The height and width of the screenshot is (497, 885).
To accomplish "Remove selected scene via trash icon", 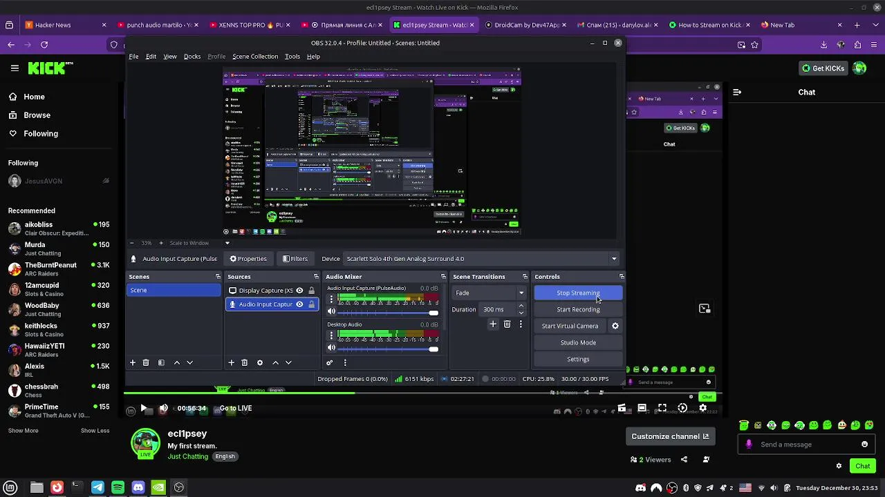I will pos(146,362).
